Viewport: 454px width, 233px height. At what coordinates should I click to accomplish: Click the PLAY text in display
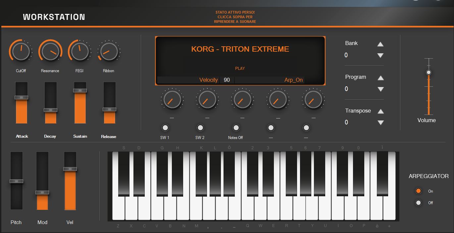(x=240, y=68)
